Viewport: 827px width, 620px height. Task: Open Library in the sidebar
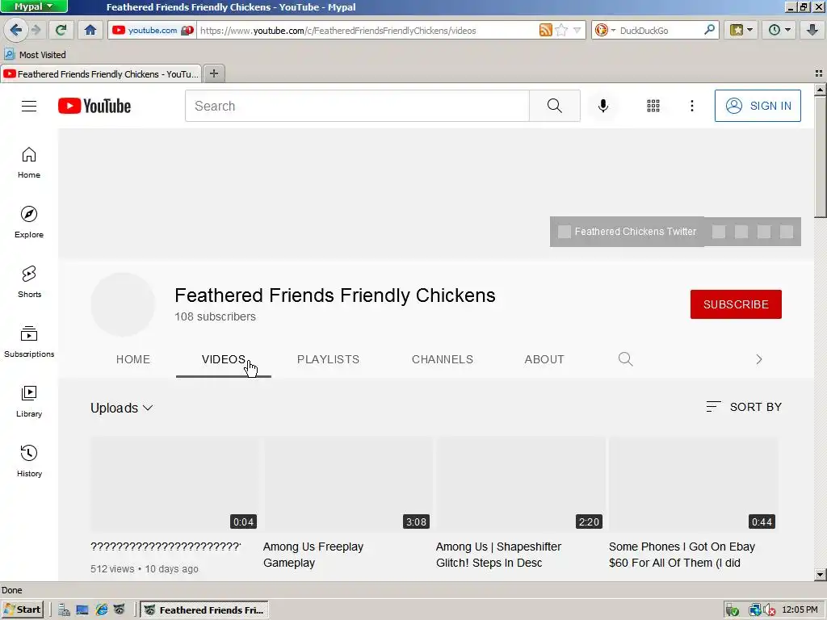(29, 401)
